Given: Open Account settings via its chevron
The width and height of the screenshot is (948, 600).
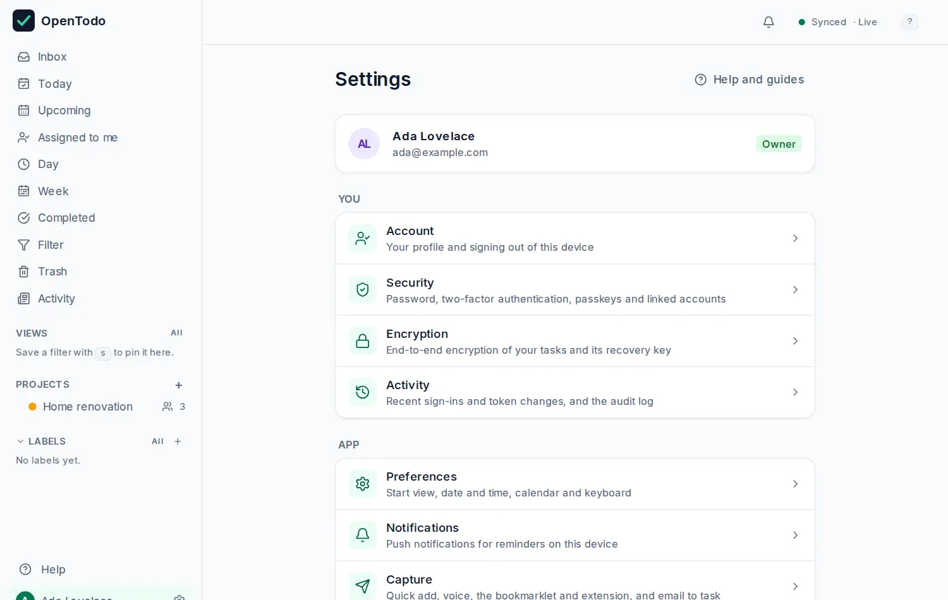Looking at the screenshot, I should [x=795, y=238].
